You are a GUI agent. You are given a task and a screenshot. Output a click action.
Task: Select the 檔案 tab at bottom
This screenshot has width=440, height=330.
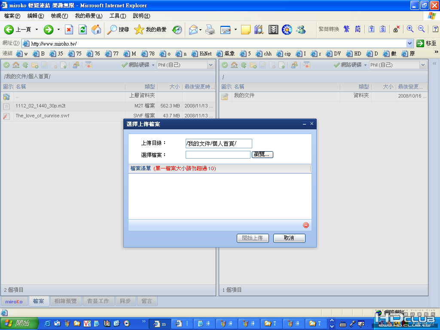click(x=38, y=301)
